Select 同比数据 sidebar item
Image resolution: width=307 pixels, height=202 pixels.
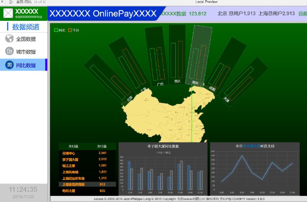point(23,65)
